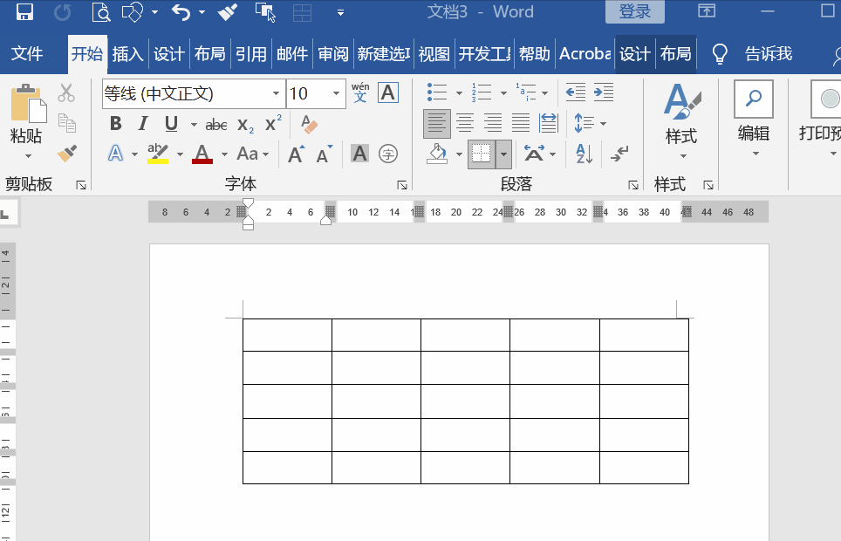The height and width of the screenshot is (541, 841).
Task: Open the 样式 styles gallery
Action: click(681, 120)
